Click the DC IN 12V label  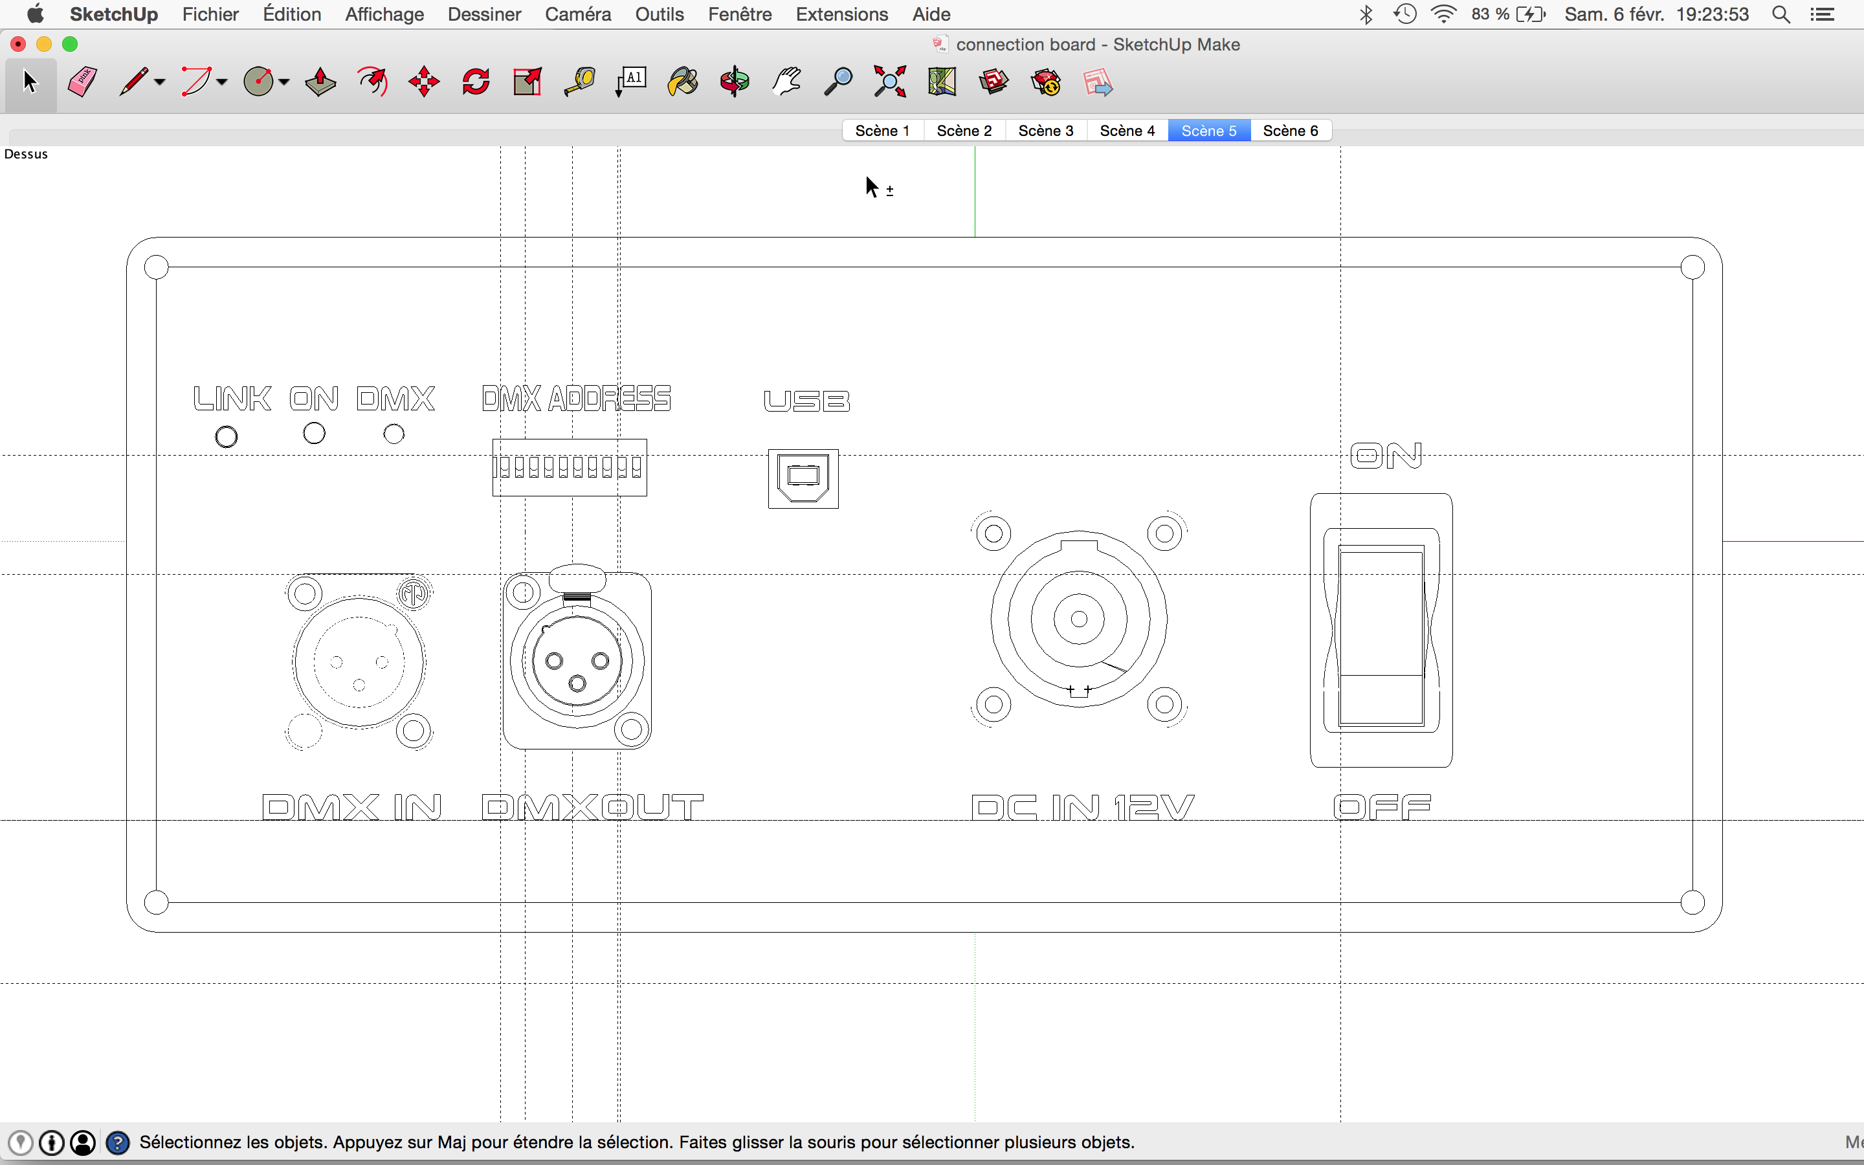click(x=1083, y=806)
